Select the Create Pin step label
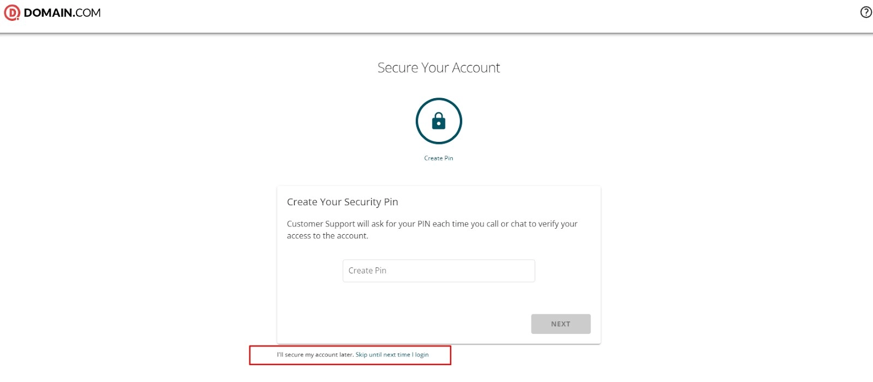 [439, 158]
